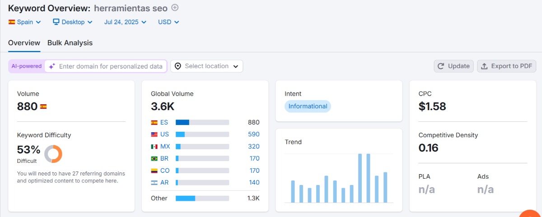Click the CPC value $1.58

coord(432,107)
